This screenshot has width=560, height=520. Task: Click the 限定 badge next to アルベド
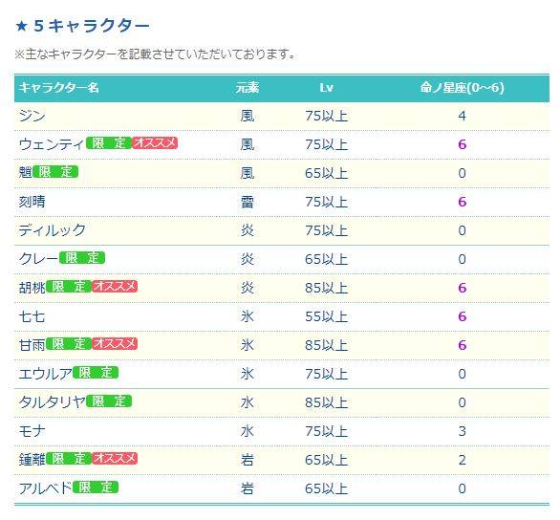[x=96, y=487]
